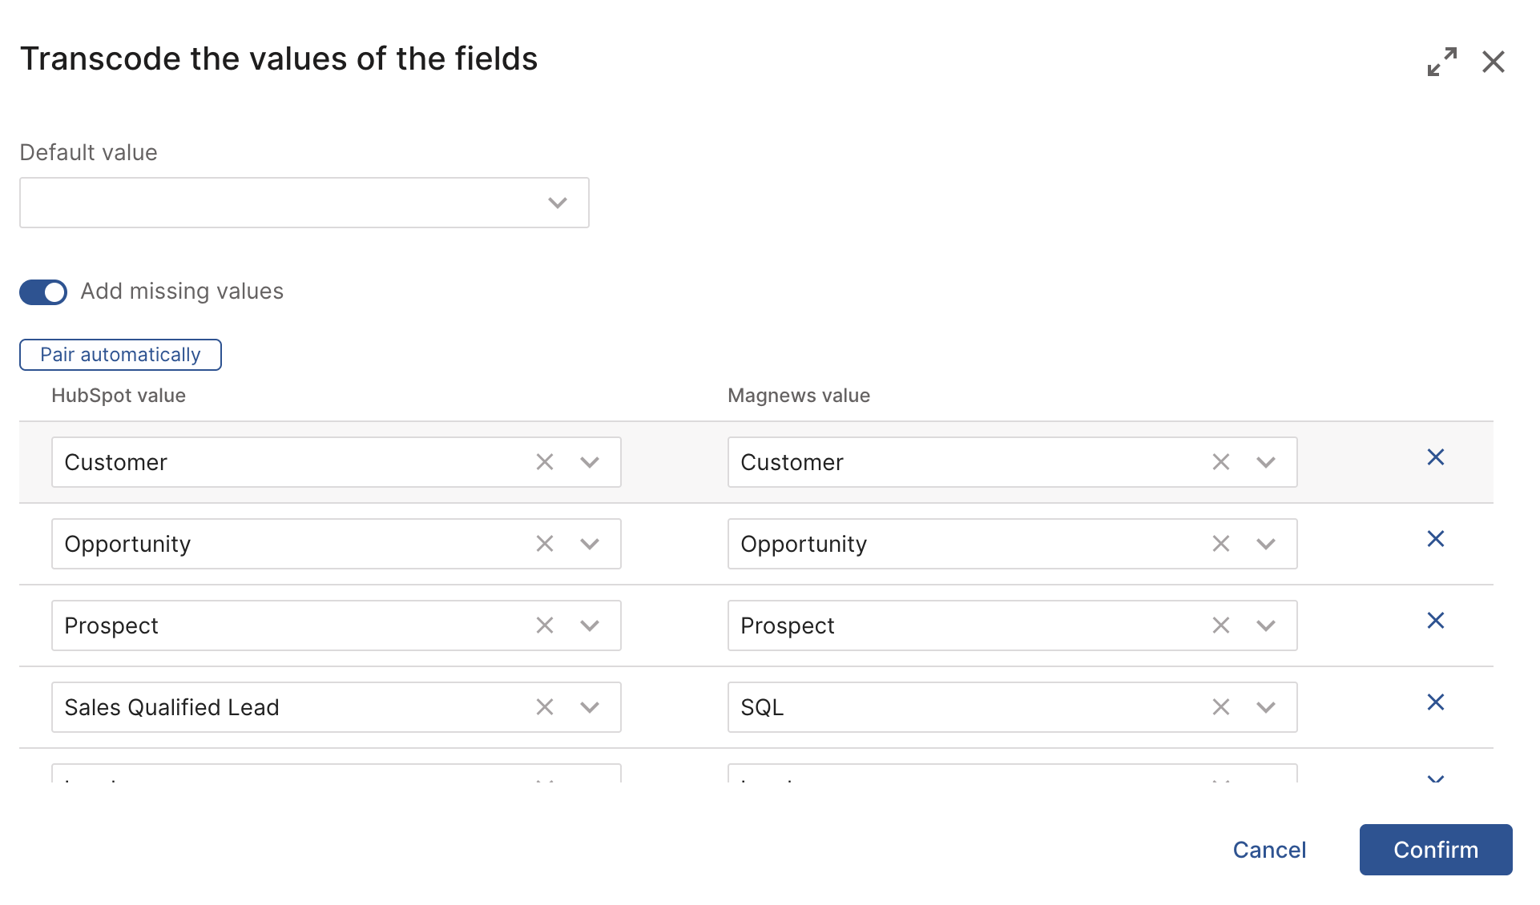Expand HubSpot Sales Qualified Lead dropdown
The width and height of the screenshot is (1540, 905).
(x=590, y=707)
